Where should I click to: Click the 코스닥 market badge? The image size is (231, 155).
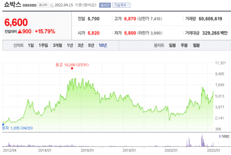tap(43, 5)
